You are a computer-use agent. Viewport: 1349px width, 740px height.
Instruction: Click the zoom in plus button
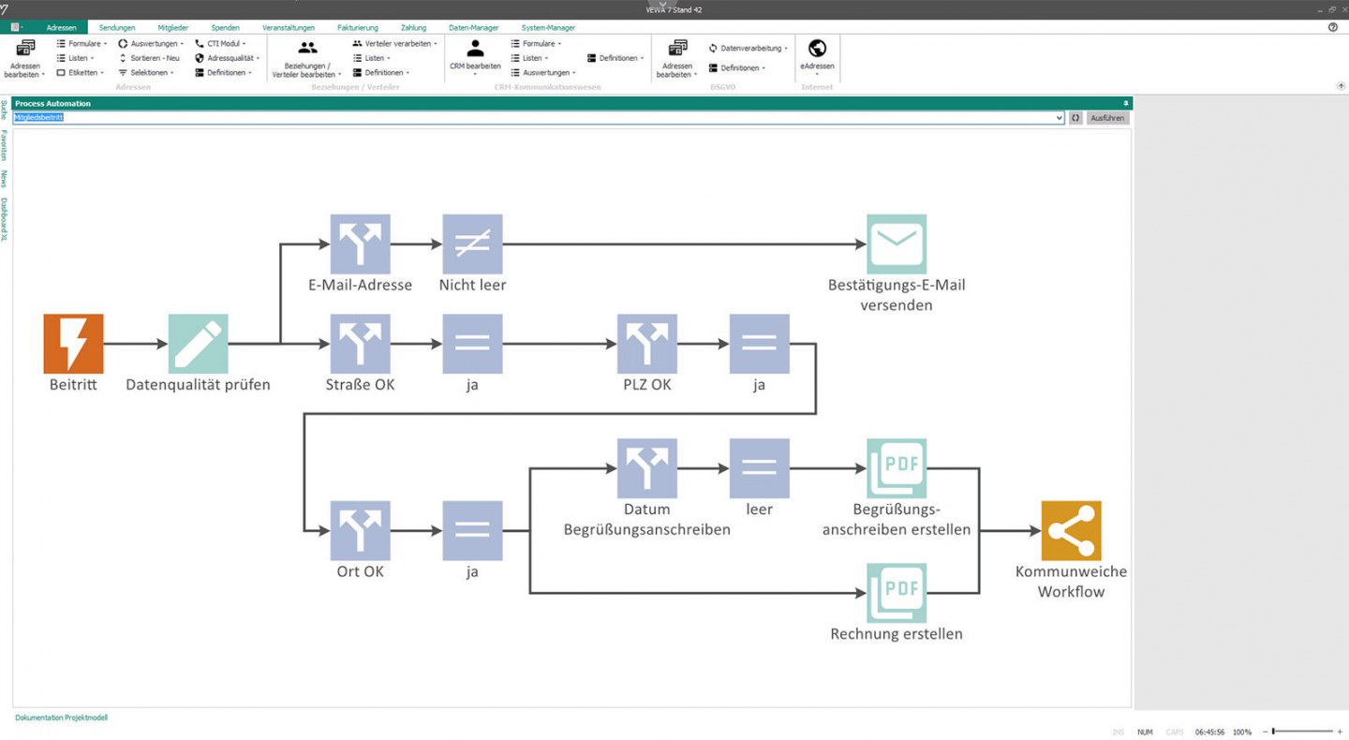1340,732
